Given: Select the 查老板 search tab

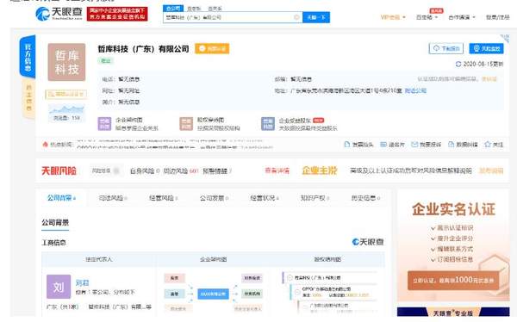Looking at the screenshot, I should point(194,9).
